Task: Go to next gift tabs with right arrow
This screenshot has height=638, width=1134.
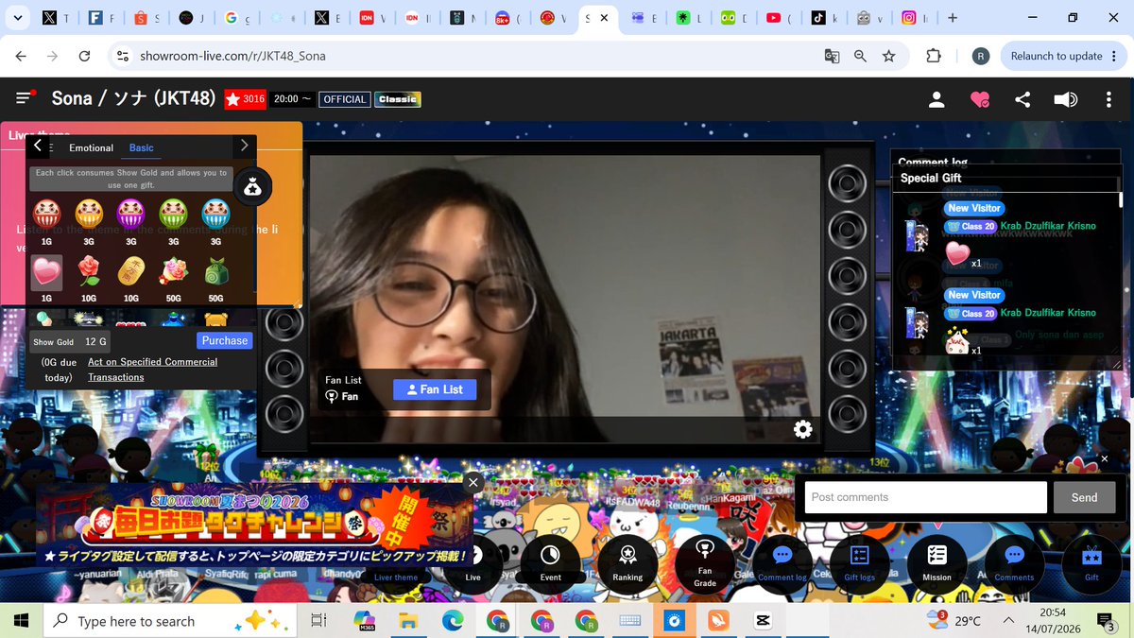Action: click(x=244, y=146)
